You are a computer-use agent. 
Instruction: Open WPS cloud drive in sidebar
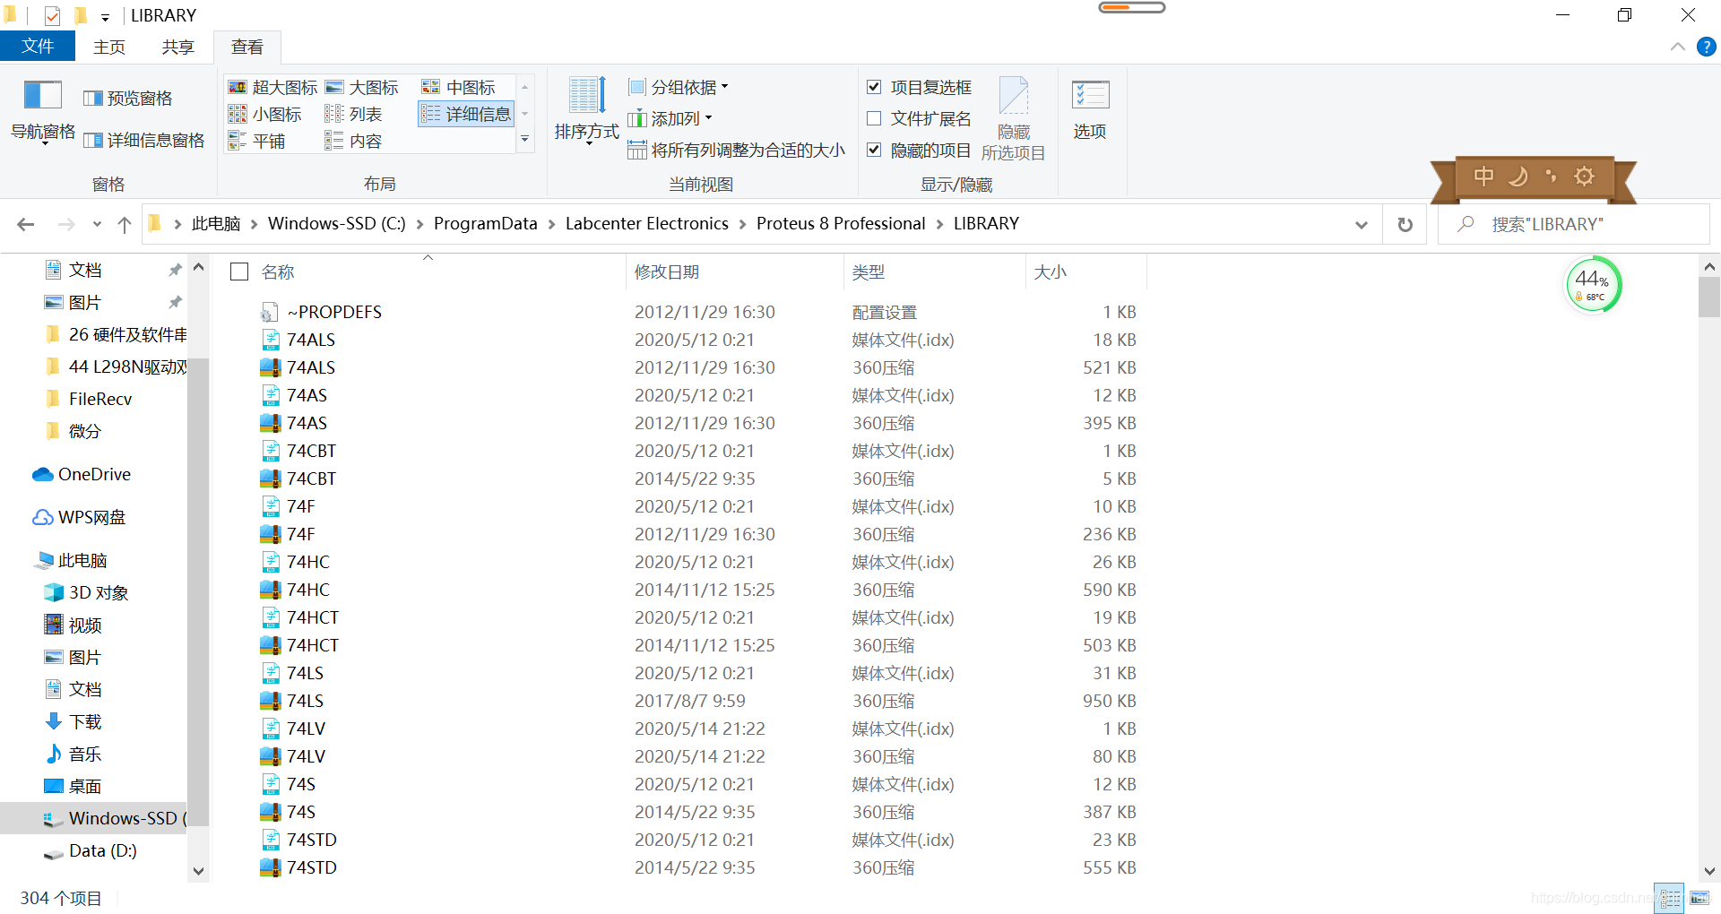point(79,517)
